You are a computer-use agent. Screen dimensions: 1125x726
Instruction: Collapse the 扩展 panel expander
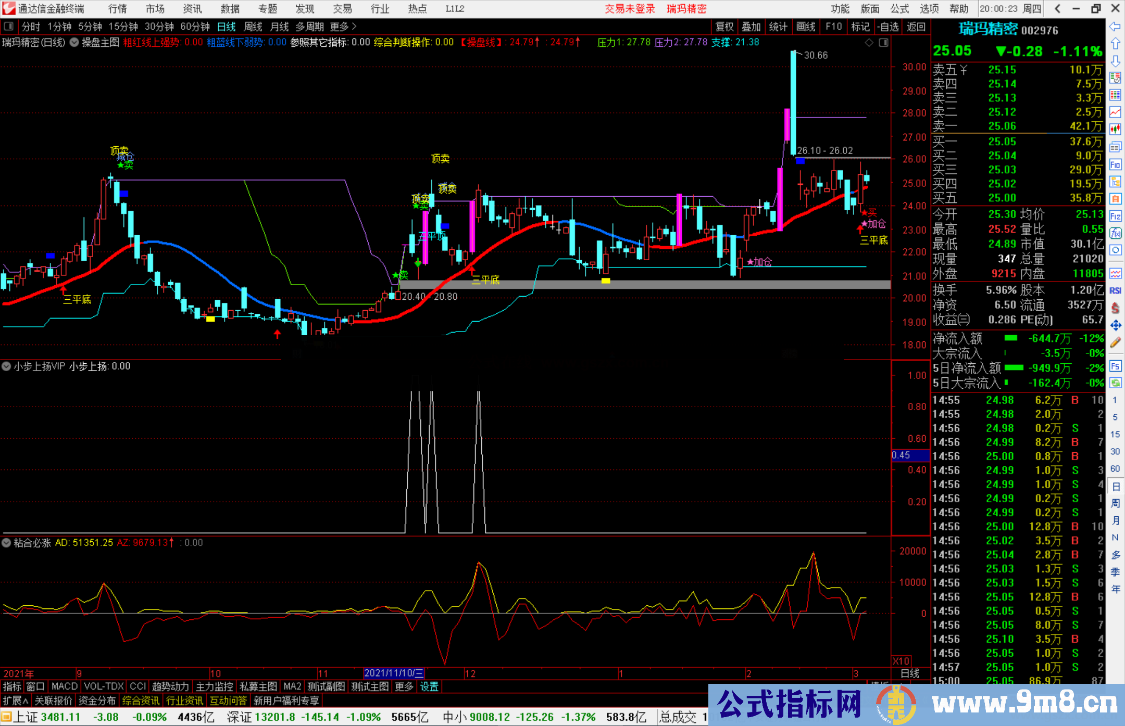tap(15, 700)
